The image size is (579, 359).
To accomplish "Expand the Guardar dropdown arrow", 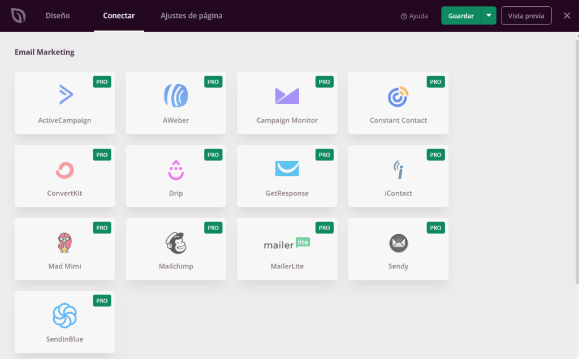I will click(489, 15).
